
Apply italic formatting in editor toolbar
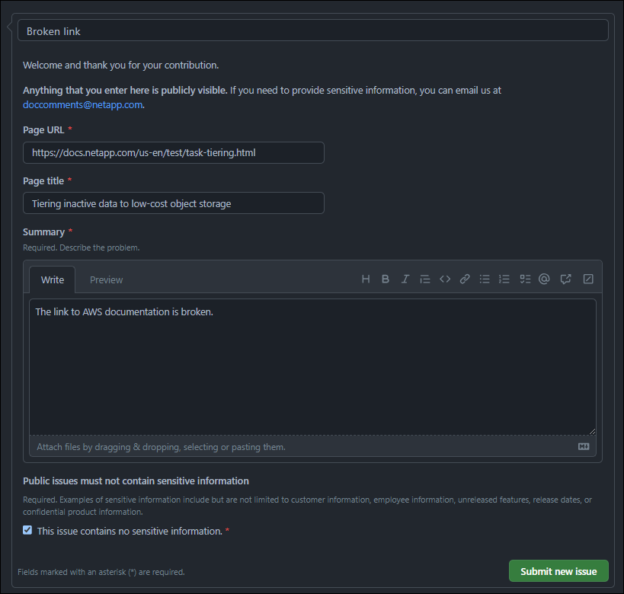(x=405, y=279)
